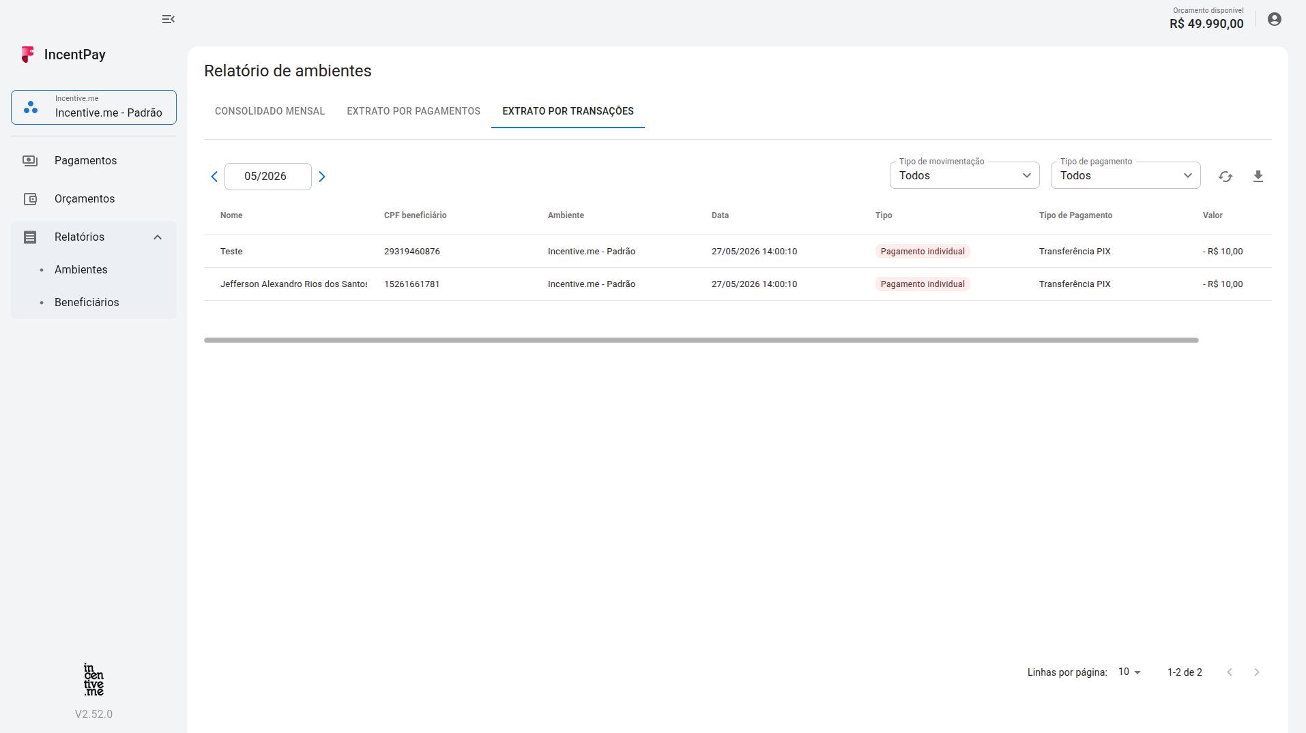Click the horizontal table scrollbar
The image size is (1306, 733).
701,340
